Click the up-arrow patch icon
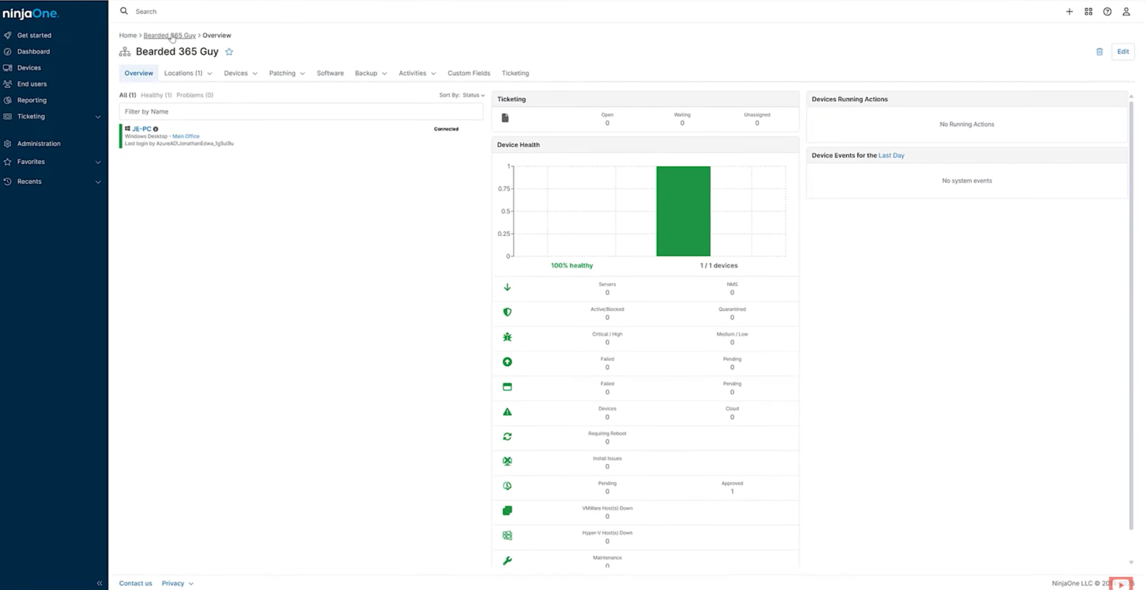Image resolution: width=1145 pixels, height=590 pixels. click(508, 362)
